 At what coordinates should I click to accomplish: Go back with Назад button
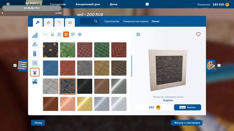click(38, 123)
